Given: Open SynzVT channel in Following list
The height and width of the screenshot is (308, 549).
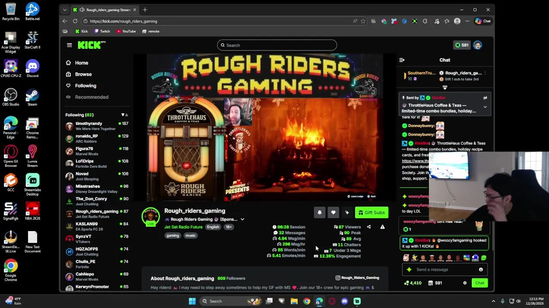Looking at the screenshot, I should pos(97,239).
